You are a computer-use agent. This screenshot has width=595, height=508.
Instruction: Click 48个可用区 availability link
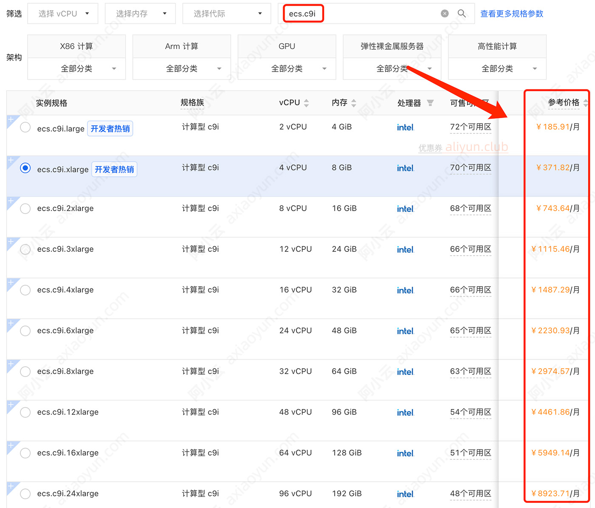tap(470, 494)
